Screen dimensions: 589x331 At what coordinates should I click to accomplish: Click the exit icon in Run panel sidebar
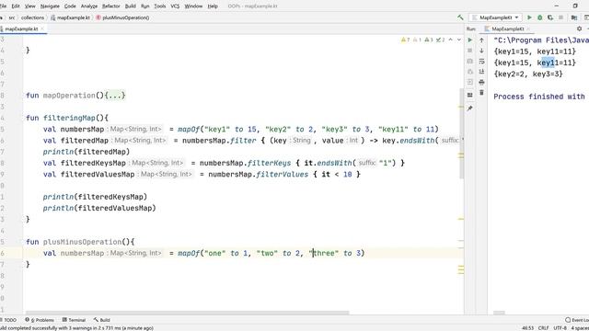pos(470,82)
